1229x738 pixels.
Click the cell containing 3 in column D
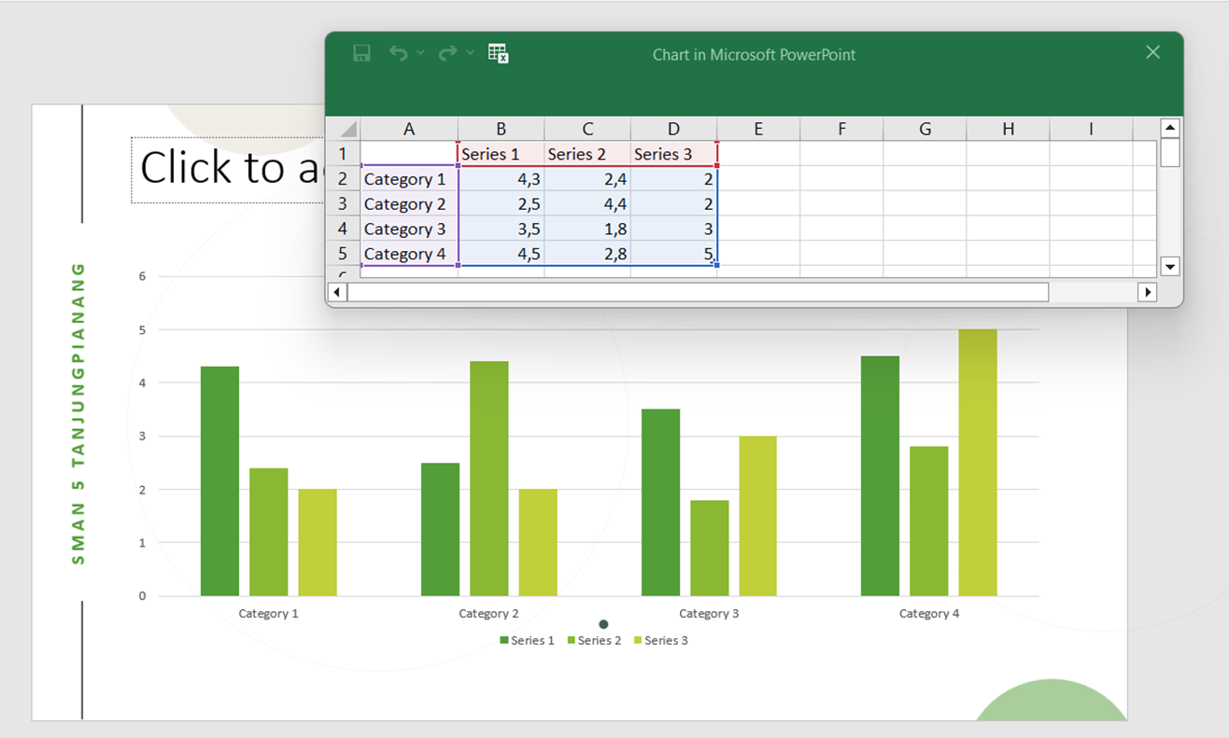pyautogui.click(x=673, y=229)
